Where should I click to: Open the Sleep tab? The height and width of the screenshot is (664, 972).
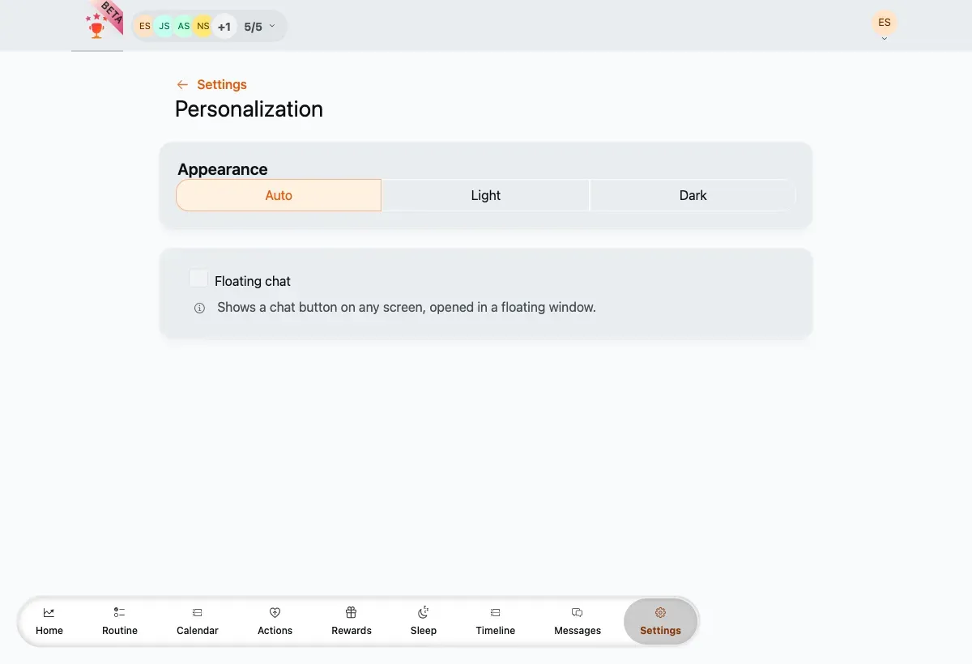pos(424,621)
